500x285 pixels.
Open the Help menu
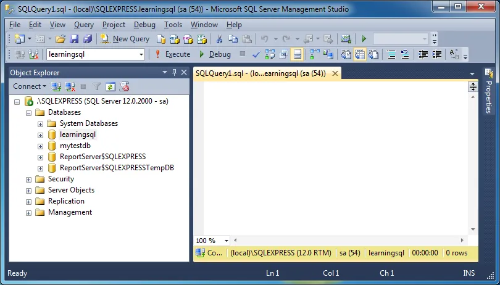pyautogui.click(x=234, y=25)
